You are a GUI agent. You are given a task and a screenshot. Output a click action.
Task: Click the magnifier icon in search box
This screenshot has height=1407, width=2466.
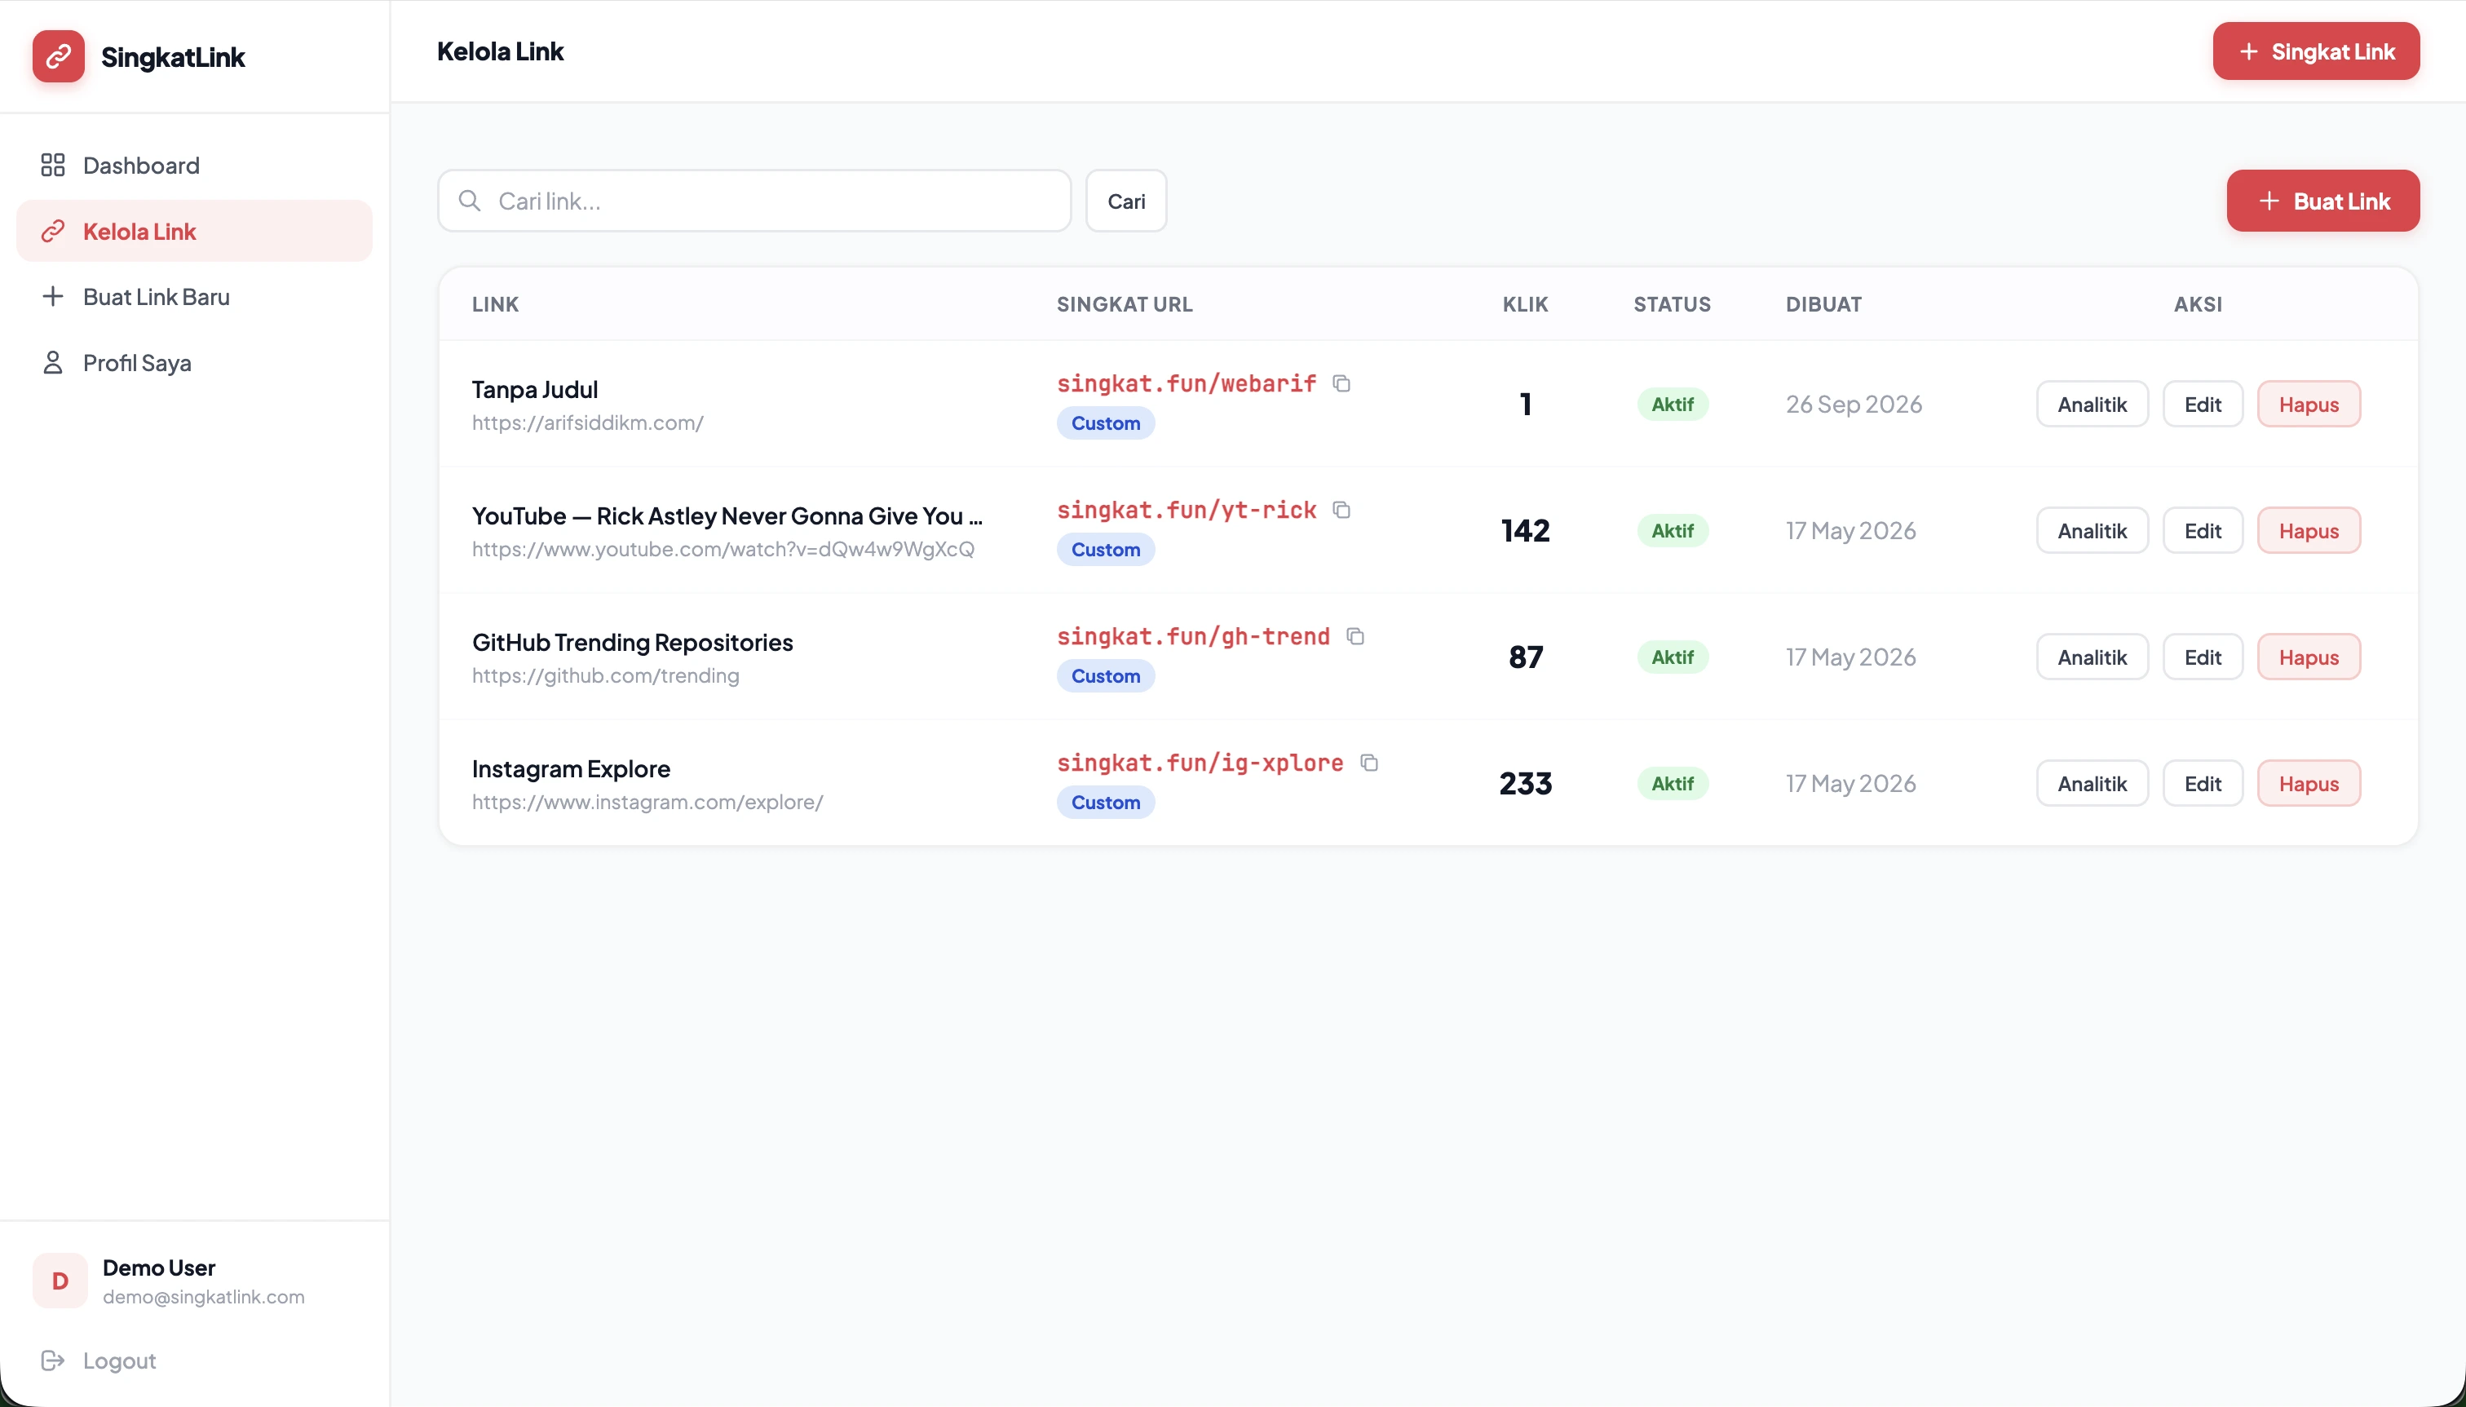click(x=470, y=201)
